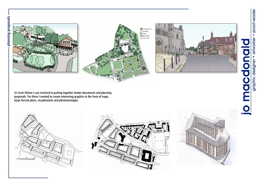Click the 'Existing trees' legend swatch
Viewport: 264px width, 187px height.
[x=141, y=29]
